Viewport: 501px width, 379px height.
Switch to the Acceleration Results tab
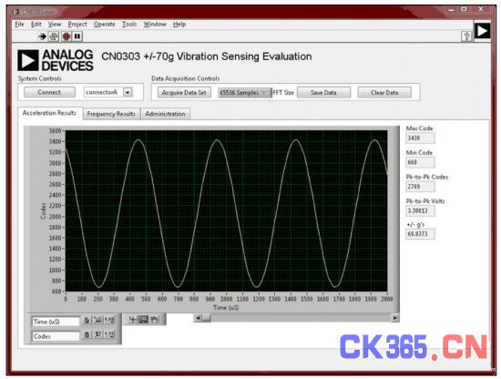click(50, 113)
